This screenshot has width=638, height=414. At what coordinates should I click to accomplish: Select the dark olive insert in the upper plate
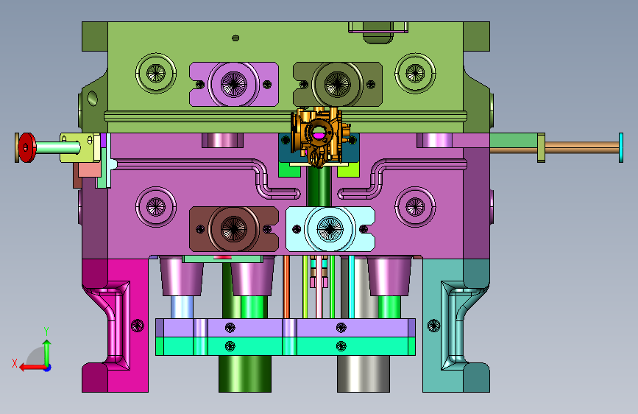337,85
